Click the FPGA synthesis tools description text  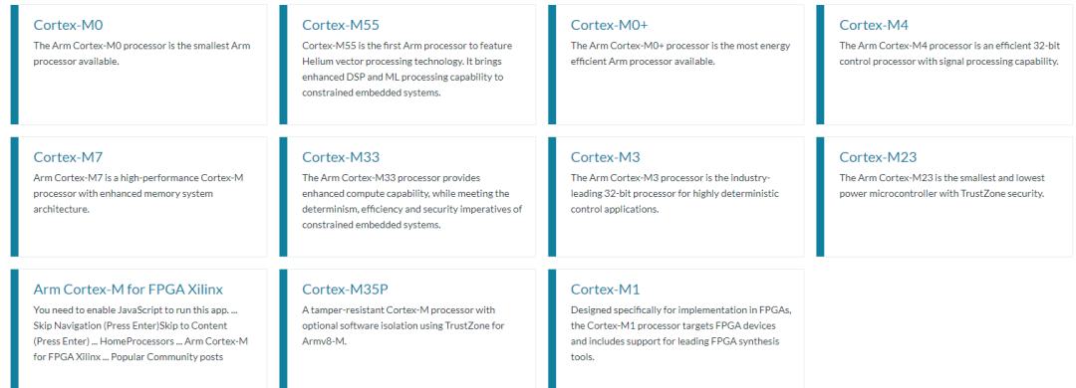pos(681,333)
